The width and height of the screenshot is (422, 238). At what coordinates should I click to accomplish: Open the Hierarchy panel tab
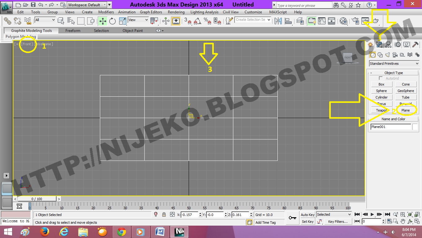388,45
